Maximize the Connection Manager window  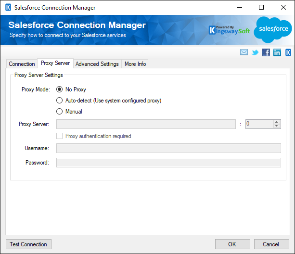coord(261,8)
